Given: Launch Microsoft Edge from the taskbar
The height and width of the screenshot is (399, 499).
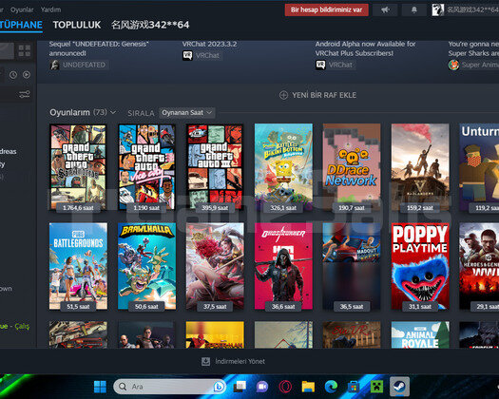Looking at the screenshot, I should pyautogui.click(x=331, y=387).
